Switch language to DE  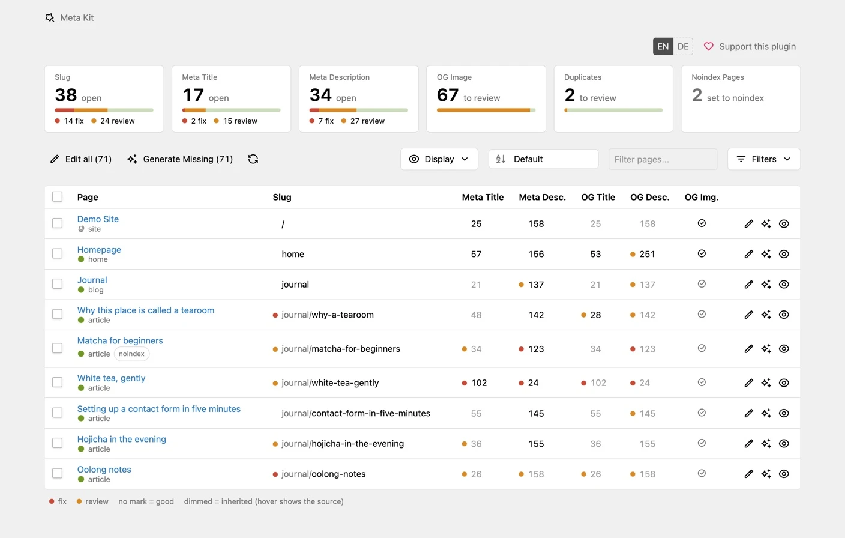click(x=683, y=46)
